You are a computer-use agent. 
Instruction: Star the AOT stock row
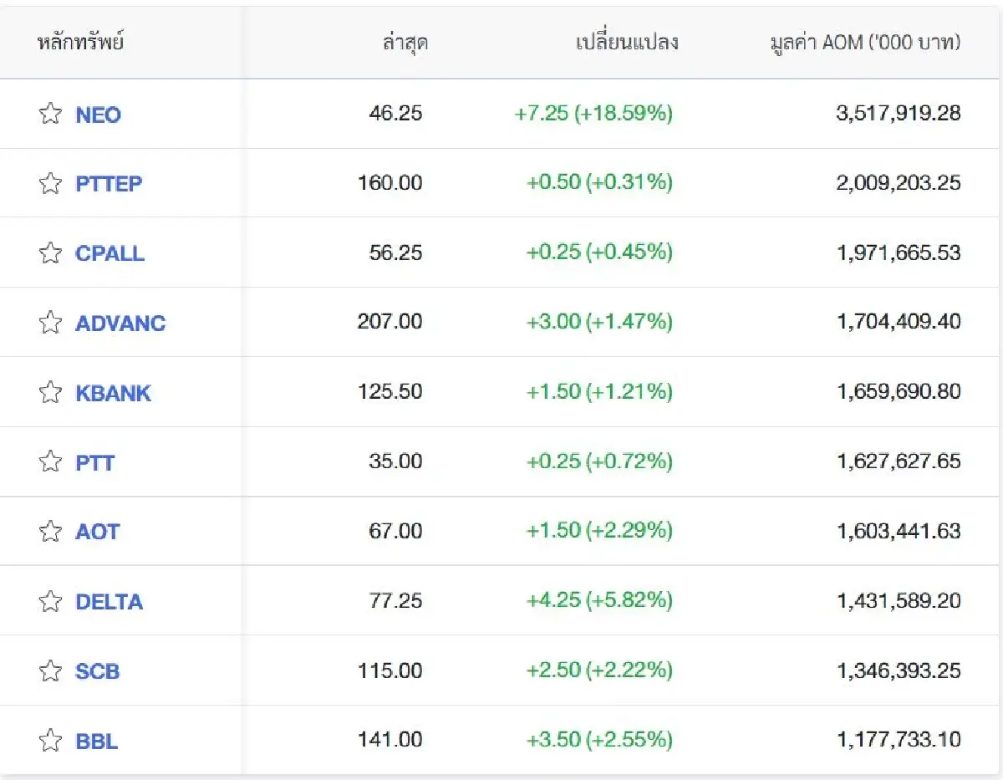(x=50, y=531)
